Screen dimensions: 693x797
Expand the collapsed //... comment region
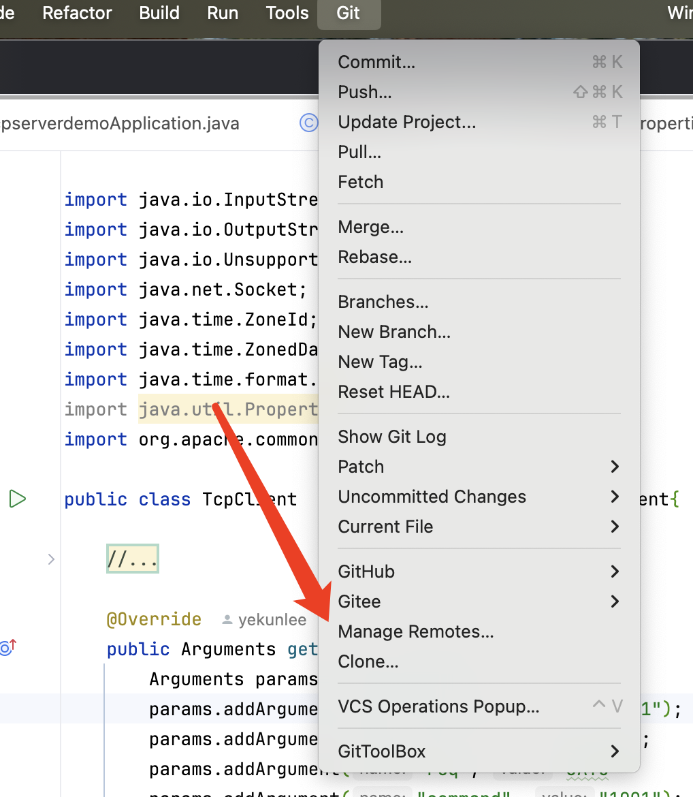[132, 559]
